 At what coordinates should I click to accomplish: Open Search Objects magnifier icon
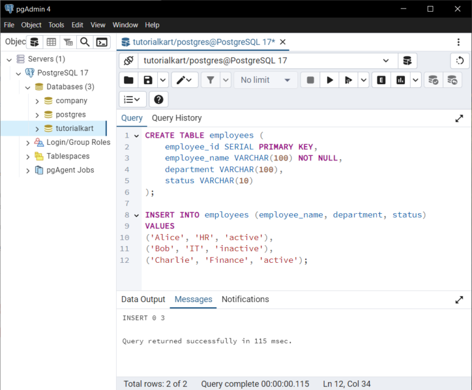85,42
